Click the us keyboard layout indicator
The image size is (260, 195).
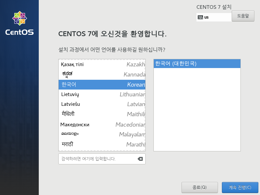(214, 17)
